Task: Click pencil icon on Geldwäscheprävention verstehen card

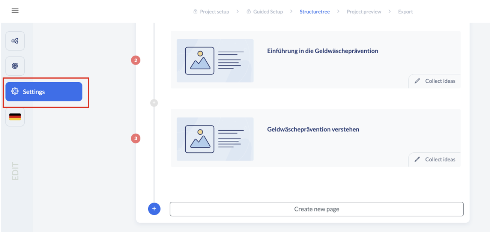Action: coord(417,159)
